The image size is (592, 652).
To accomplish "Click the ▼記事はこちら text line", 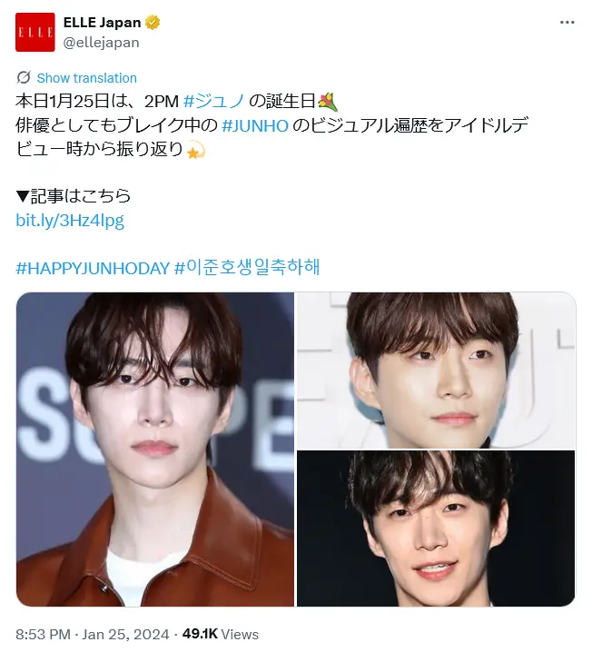I will 74,196.
